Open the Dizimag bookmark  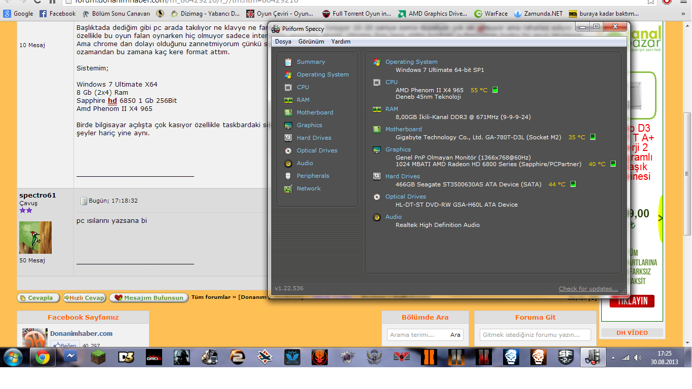click(x=205, y=14)
